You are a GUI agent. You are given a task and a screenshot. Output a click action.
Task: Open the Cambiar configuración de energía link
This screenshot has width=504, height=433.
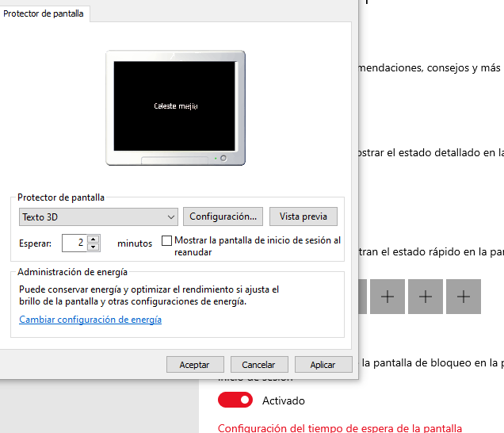(90, 320)
